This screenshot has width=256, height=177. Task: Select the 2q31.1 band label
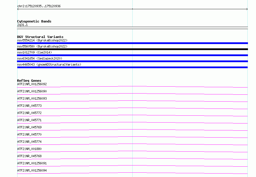tap(22, 25)
